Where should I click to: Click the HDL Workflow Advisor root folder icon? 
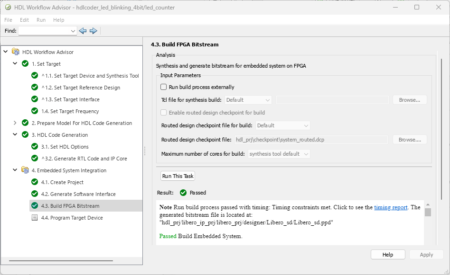point(16,52)
